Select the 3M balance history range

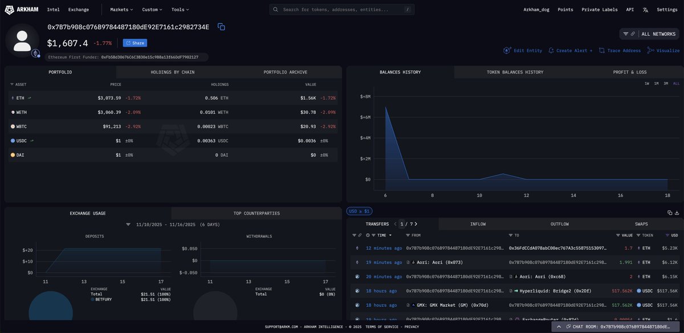click(x=666, y=84)
